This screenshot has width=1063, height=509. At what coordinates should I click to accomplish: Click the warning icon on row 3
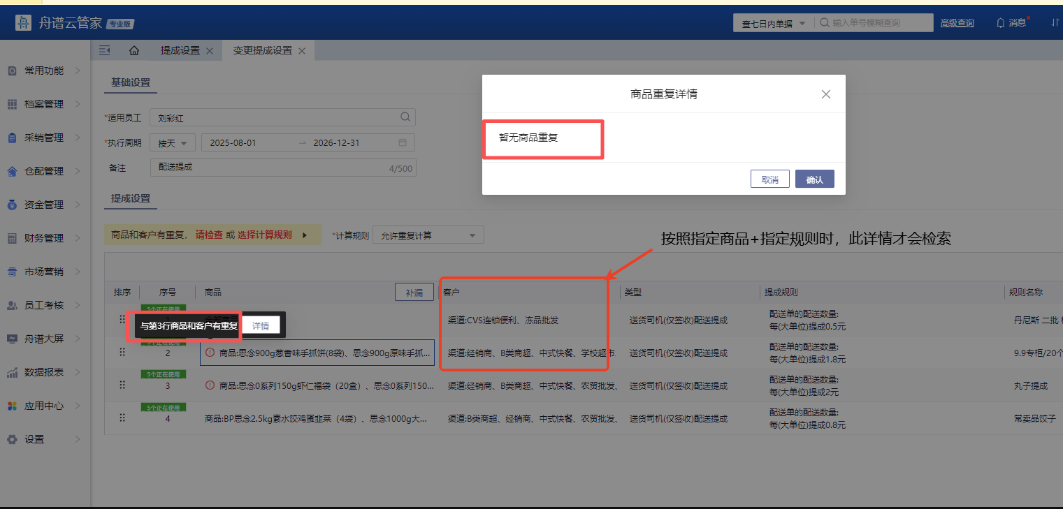click(210, 385)
